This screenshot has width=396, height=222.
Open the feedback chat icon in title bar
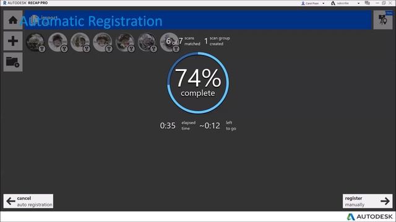click(367, 3)
